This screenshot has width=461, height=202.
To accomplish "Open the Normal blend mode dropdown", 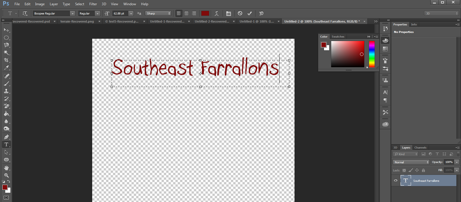I will pyautogui.click(x=411, y=162).
